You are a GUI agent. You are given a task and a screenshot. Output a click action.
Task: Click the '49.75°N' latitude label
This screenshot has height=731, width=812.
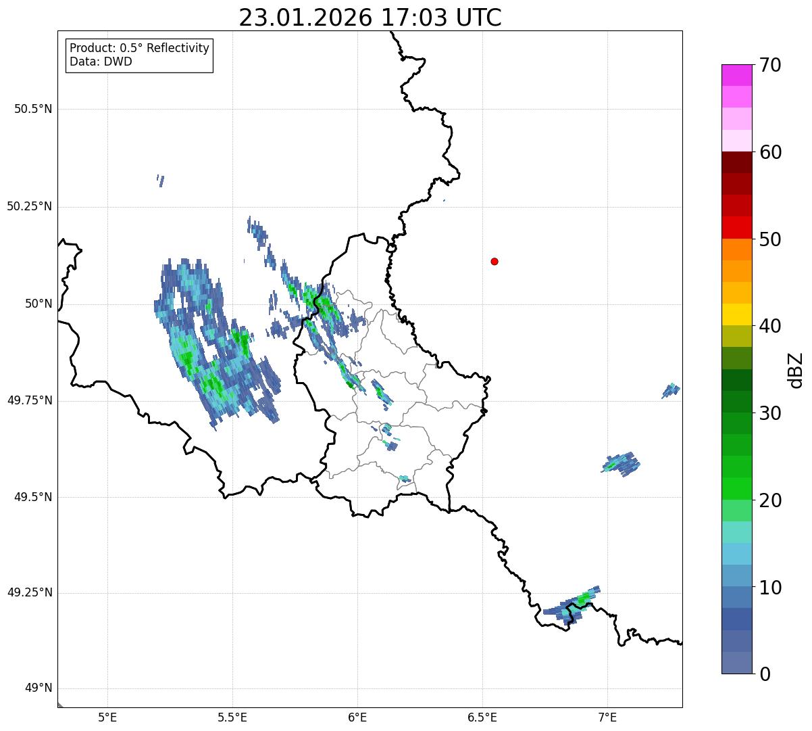[x=29, y=400]
